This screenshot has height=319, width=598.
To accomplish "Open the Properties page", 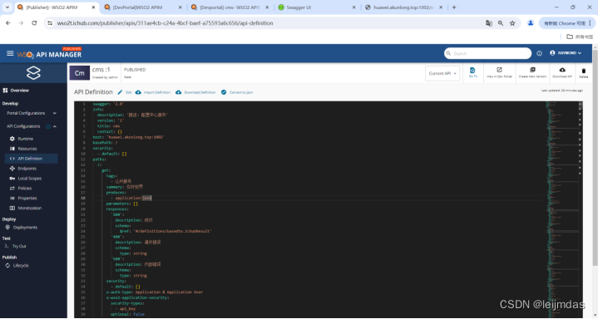I will pyautogui.click(x=27, y=199).
